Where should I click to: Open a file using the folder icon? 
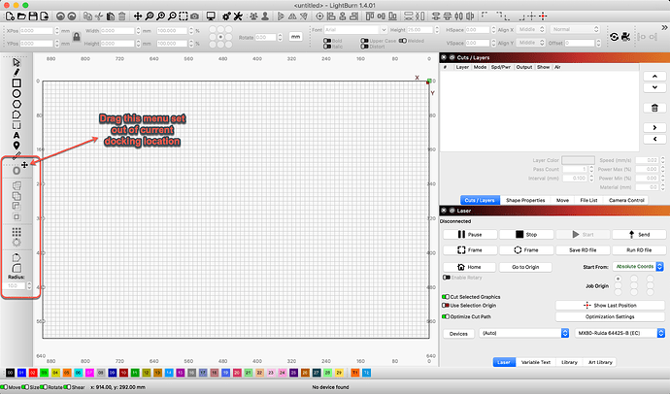(21, 16)
